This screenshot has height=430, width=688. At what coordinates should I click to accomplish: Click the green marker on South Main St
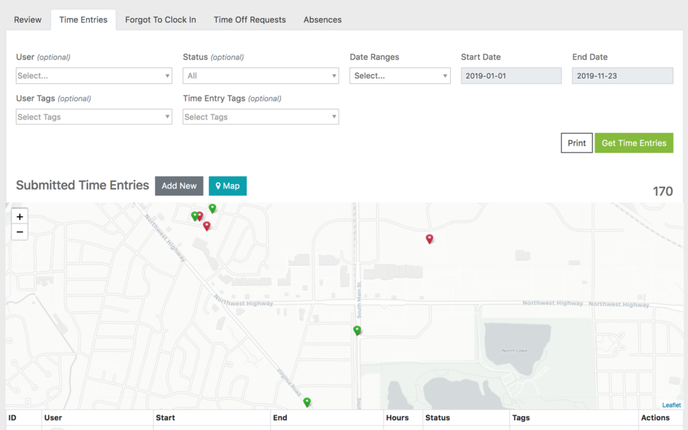[357, 330]
